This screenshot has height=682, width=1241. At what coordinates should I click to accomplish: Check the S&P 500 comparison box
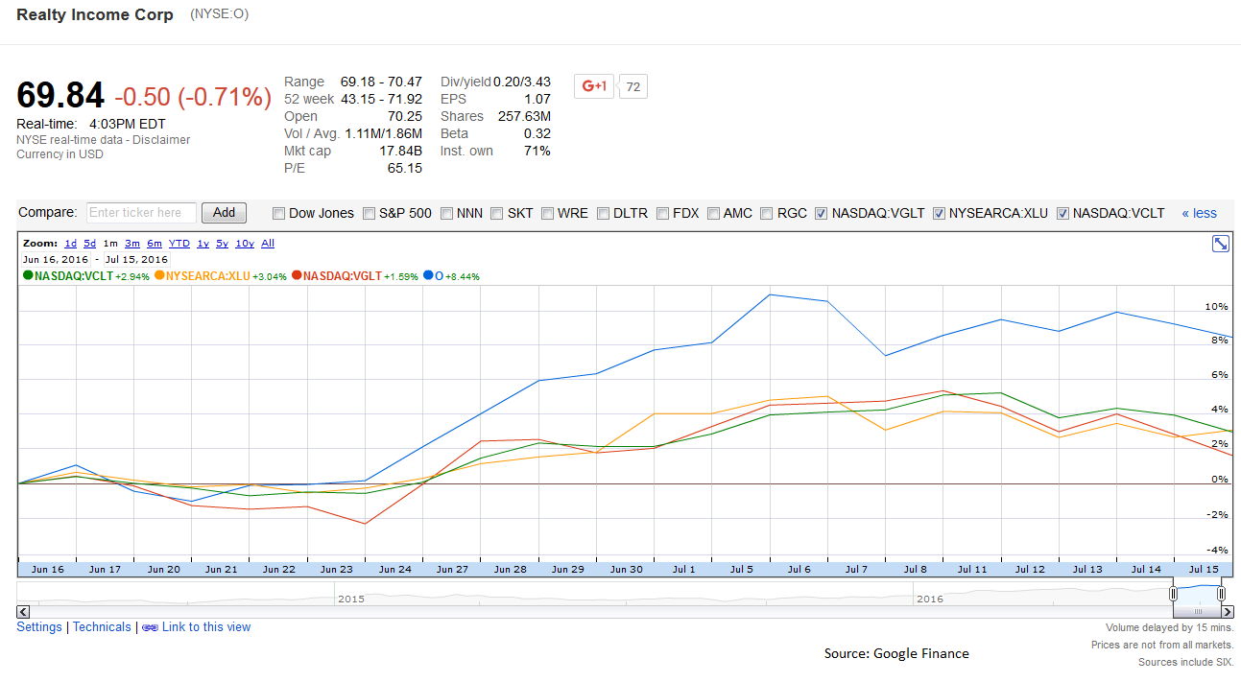(x=368, y=213)
